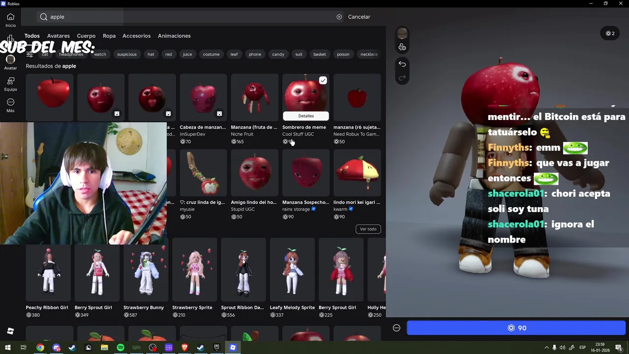This screenshot has width=629, height=354.
Task: Open the Equipo sidebar icon
Action: [10, 84]
